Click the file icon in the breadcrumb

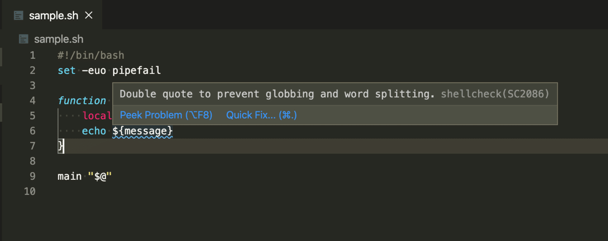click(x=23, y=39)
